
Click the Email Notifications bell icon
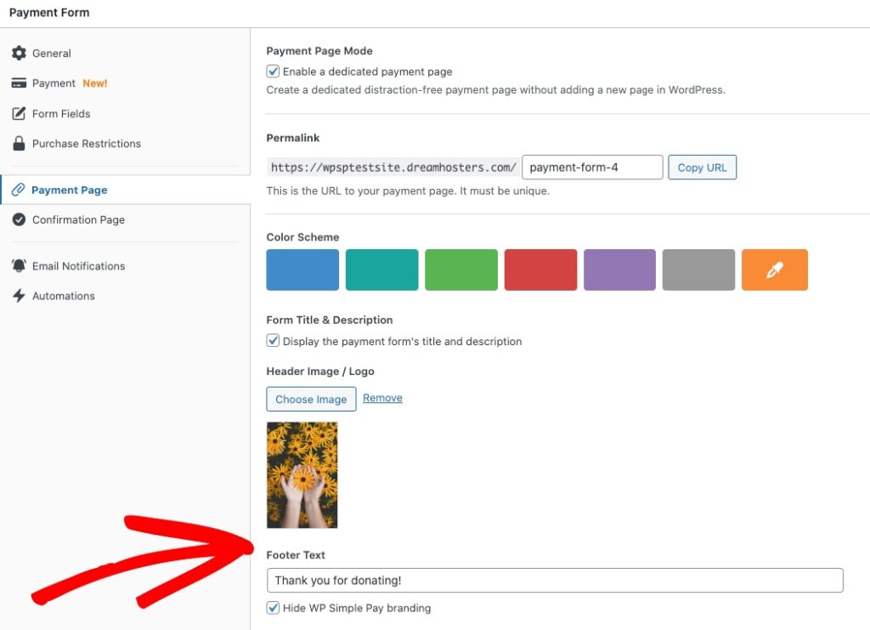(19, 266)
